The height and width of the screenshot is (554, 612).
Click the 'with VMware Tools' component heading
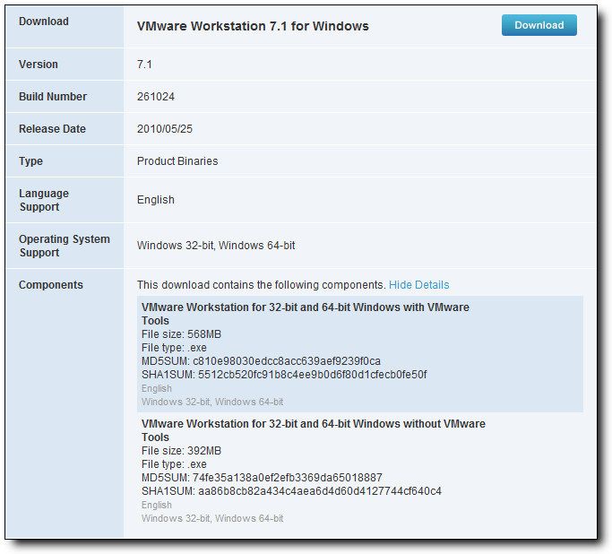[306, 314]
